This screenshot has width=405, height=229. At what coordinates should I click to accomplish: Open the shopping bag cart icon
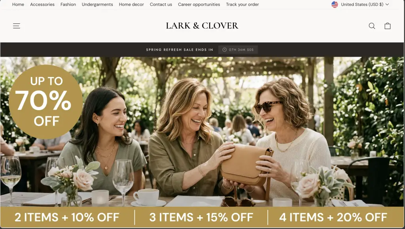tap(388, 26)
